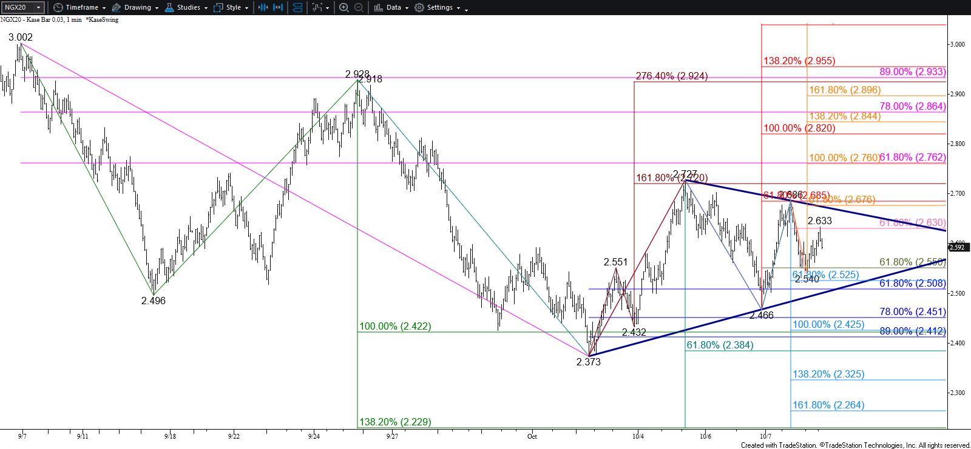971x449 pixels.
Task: Click the 10/4 date on time axis
Action: coord(637,436)
